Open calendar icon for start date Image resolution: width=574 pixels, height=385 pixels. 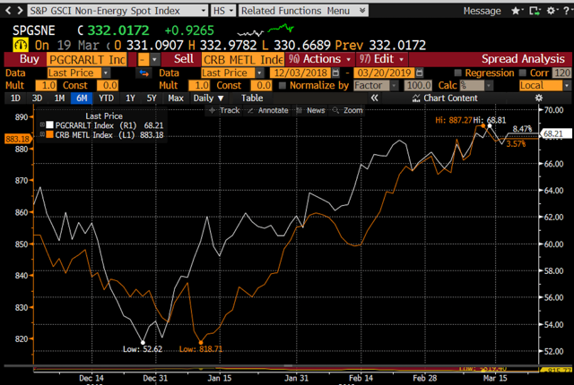(x=335, y=73)
